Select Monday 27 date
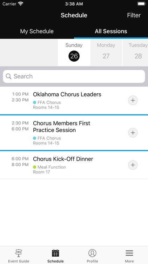Image resolution: width=148 pixels, height=264 pixels. (106, 52)
